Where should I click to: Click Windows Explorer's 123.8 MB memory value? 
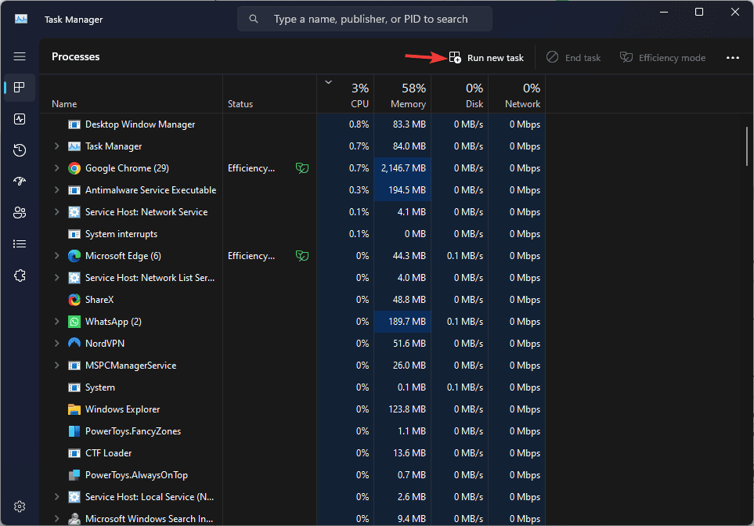pyautogui.click(x=407, y=409)
